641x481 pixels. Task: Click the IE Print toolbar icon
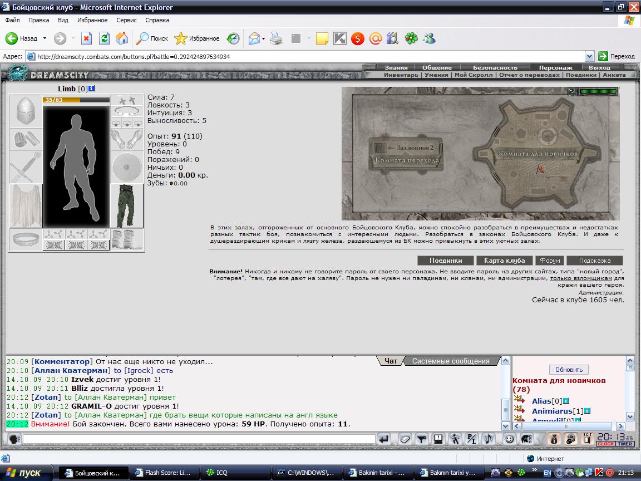[x=277, y=38]
